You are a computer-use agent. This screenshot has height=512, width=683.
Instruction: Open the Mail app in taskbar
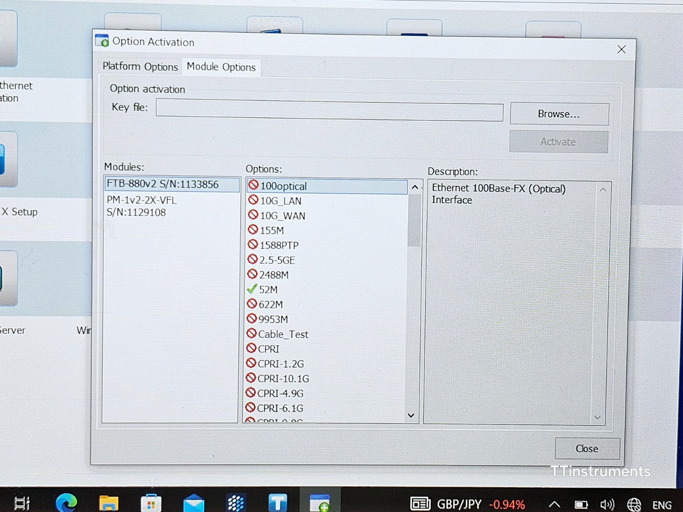coord(193,503)
